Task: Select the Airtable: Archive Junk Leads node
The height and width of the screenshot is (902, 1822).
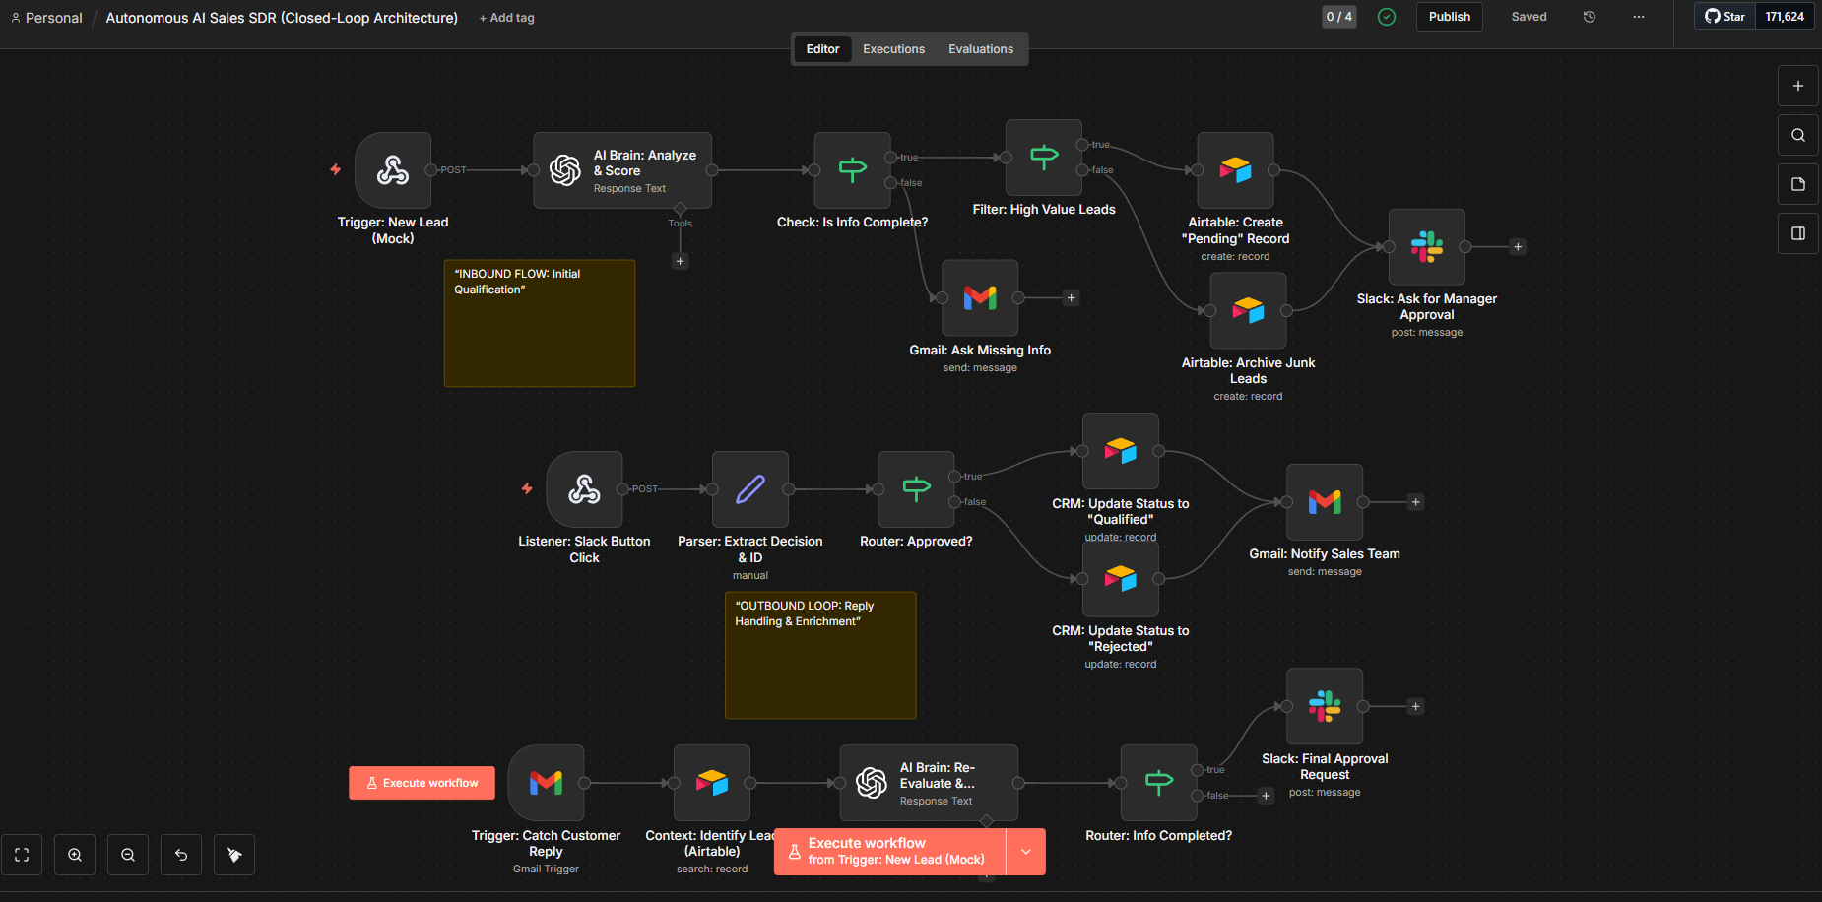Action: (x=1248, y=310)
